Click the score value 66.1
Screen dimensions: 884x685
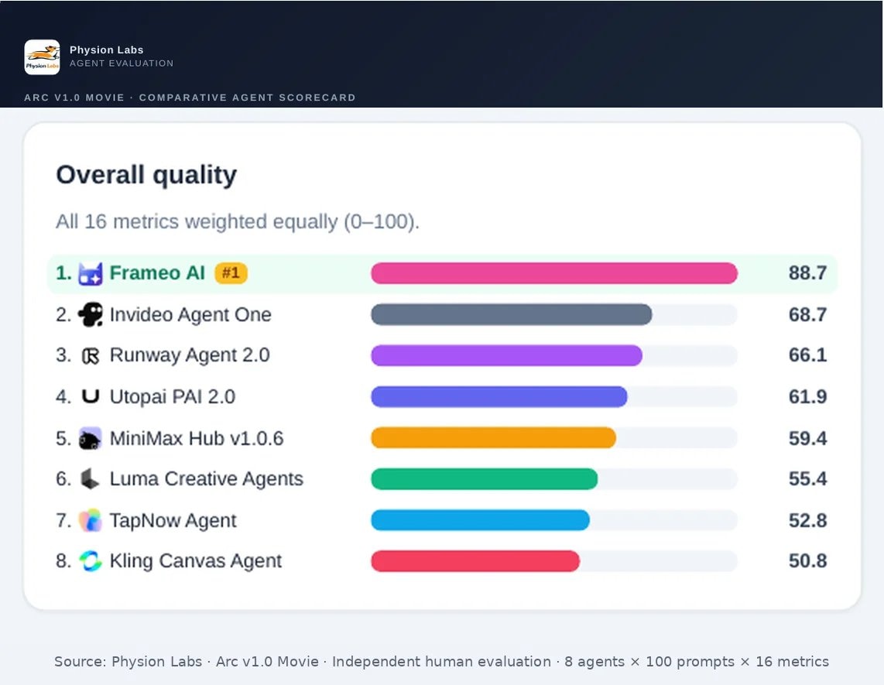pyautogui.click(x=807, y=355)
